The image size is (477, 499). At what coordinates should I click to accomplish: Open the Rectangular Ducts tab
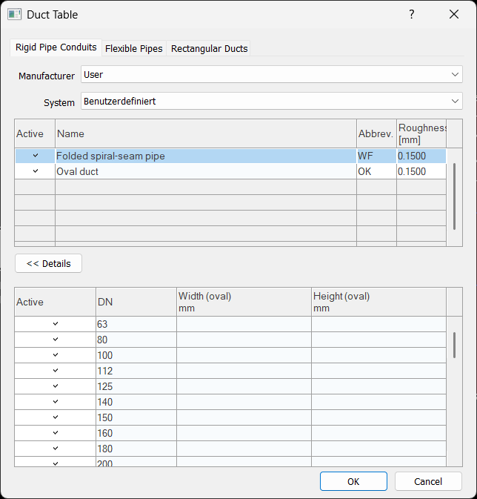click(x=209, y=48)
